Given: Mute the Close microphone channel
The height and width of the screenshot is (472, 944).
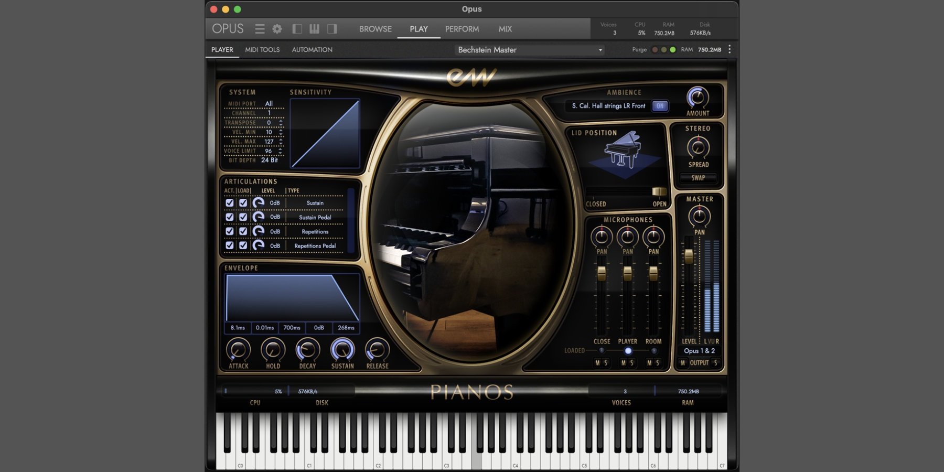Looking at the screenshot, I should [597, 362].
